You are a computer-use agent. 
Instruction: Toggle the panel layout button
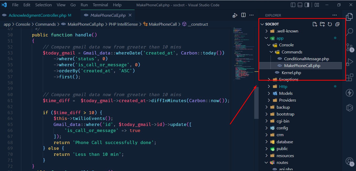[x=300, y=5]
